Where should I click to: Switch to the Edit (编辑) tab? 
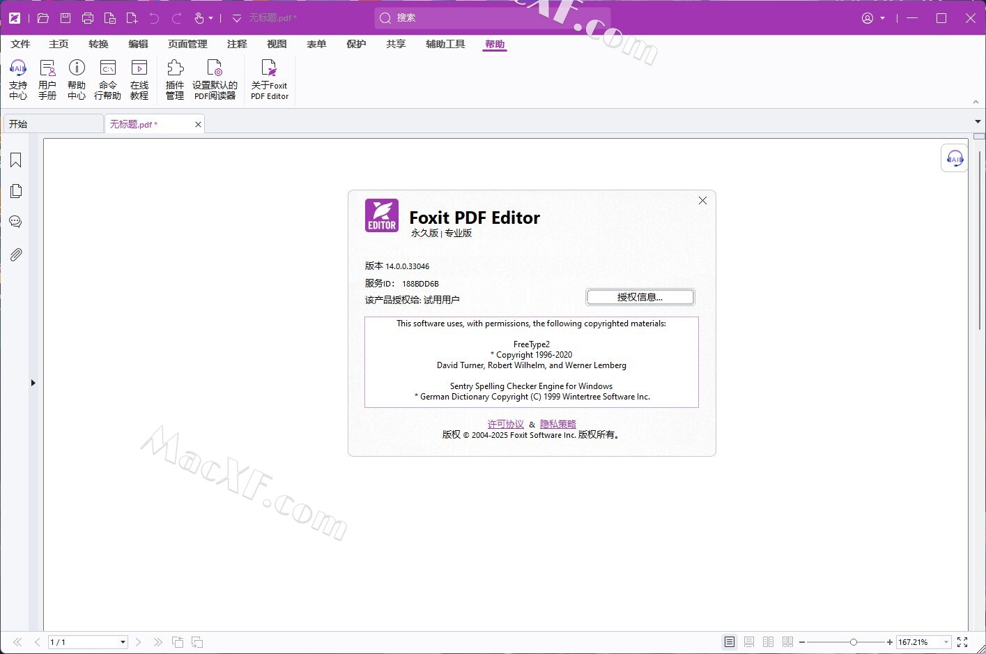138,44
